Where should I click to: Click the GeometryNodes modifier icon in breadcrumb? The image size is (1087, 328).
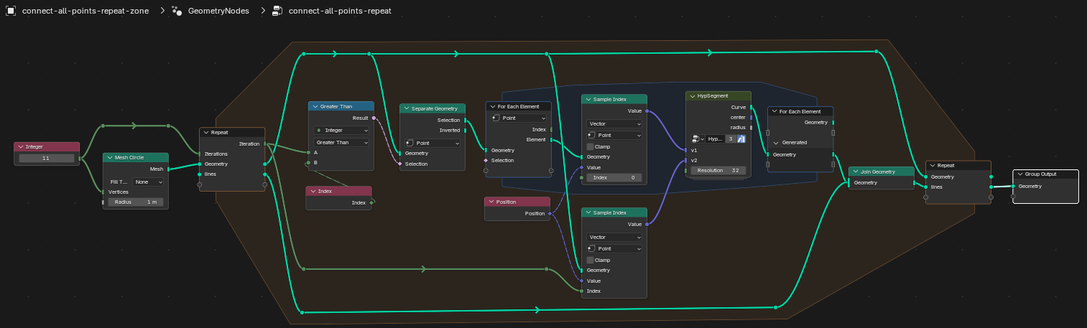click(x=177, y=11)
